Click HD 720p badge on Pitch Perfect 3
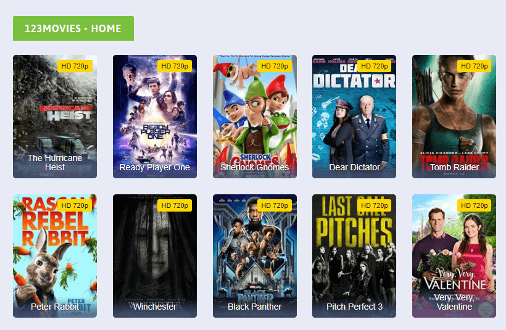506x330 pixels. (x=375, y=205)
